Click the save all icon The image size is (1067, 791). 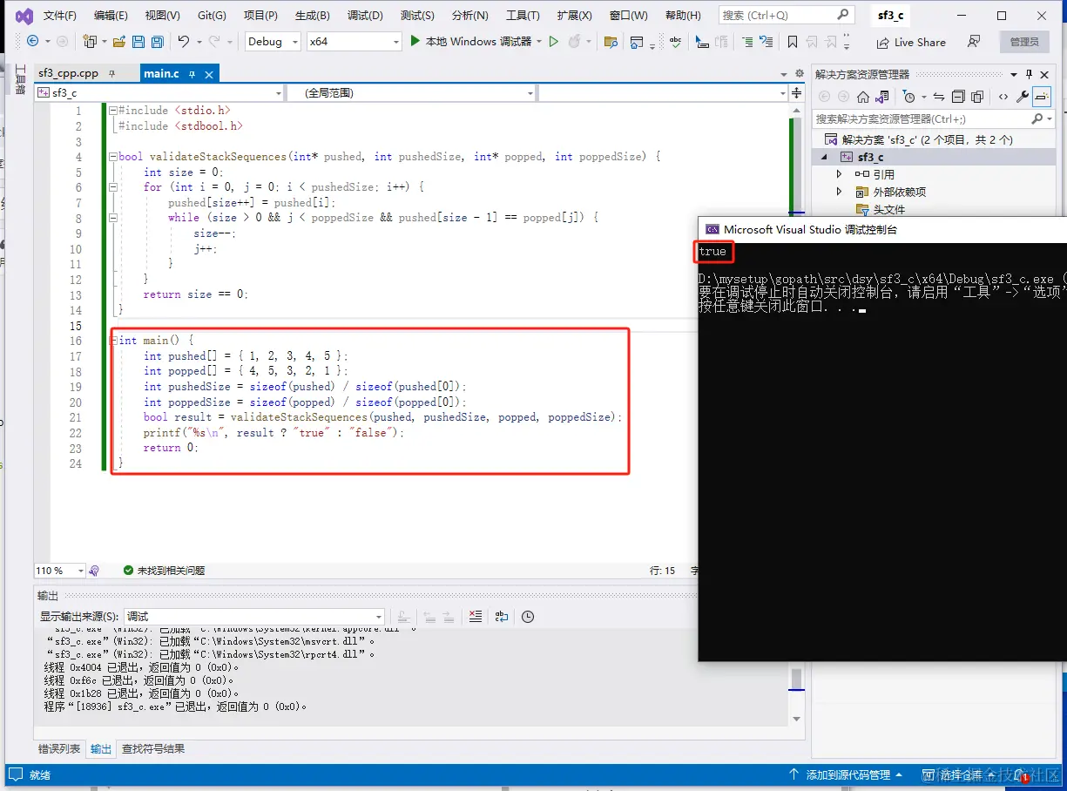coord(157,42)
